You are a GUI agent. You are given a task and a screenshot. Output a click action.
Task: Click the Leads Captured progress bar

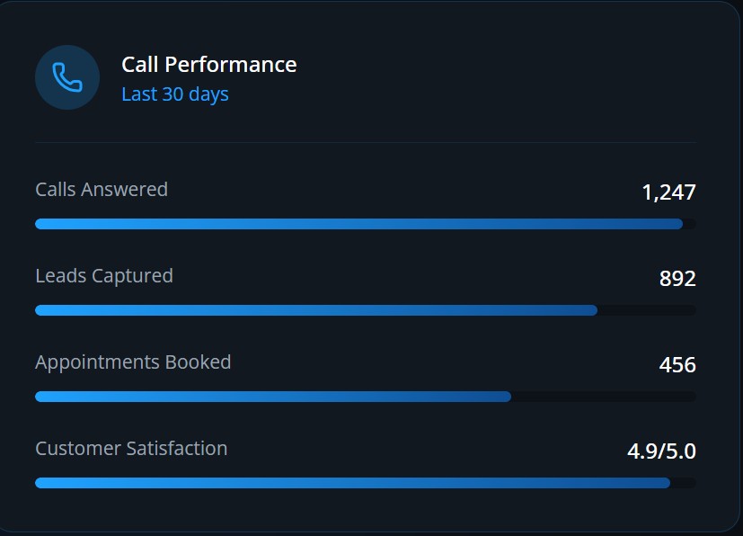click(366, 310)
